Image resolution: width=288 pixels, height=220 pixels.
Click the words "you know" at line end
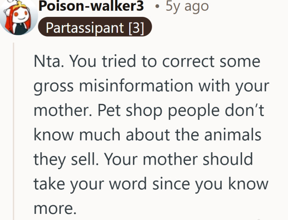(231, 184)
